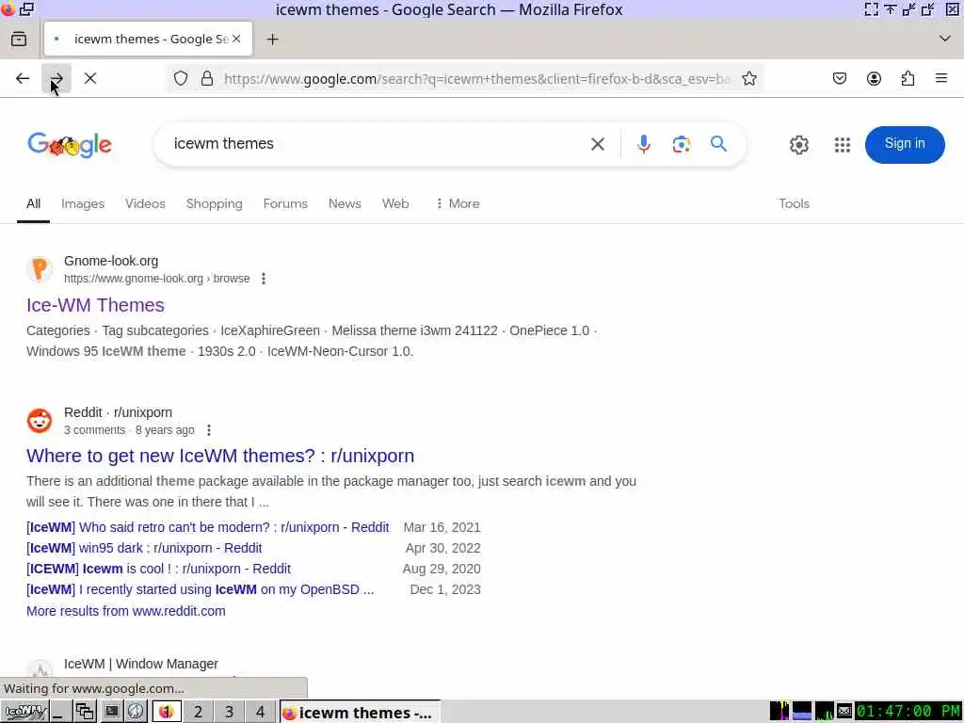Open 'win95 dark : r/unixporn' link
Viewport: 964px width, 723px height.
(144, 548)
